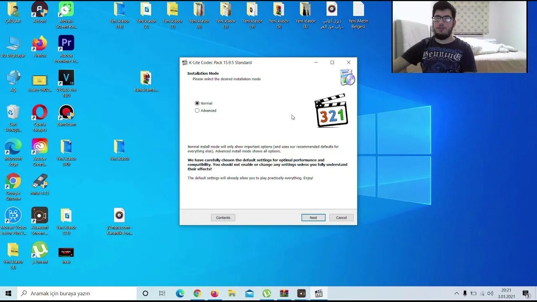Viewport: 537px width, 302px height.
Task: Click the microphone tray icon
Action: pos(465,293)
